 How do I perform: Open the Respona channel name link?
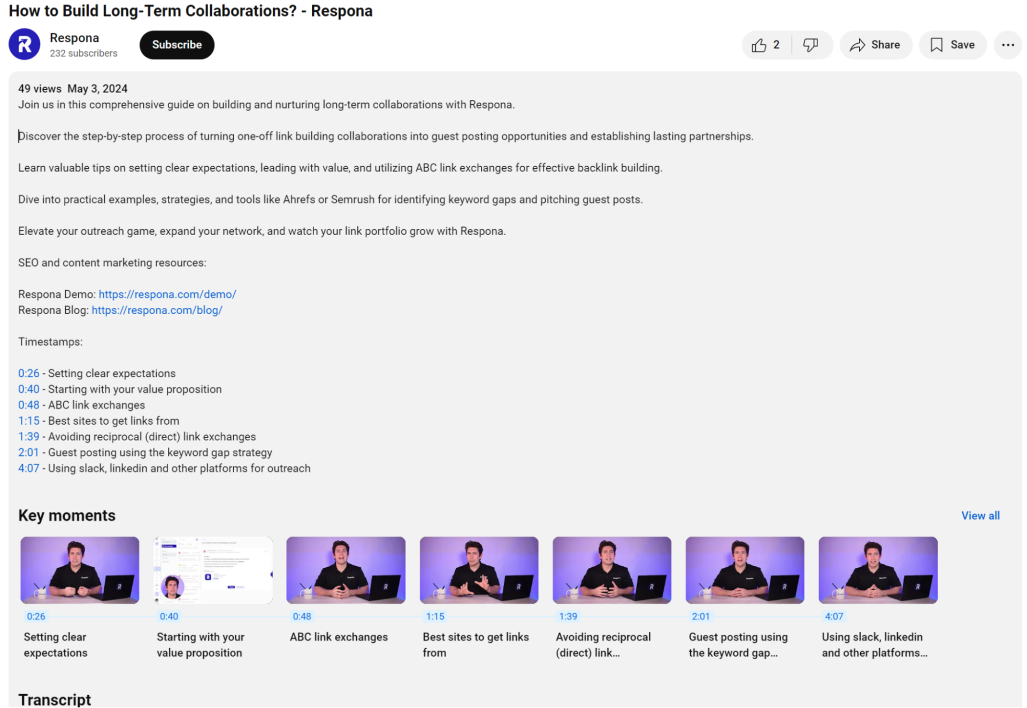pos(74,38)
